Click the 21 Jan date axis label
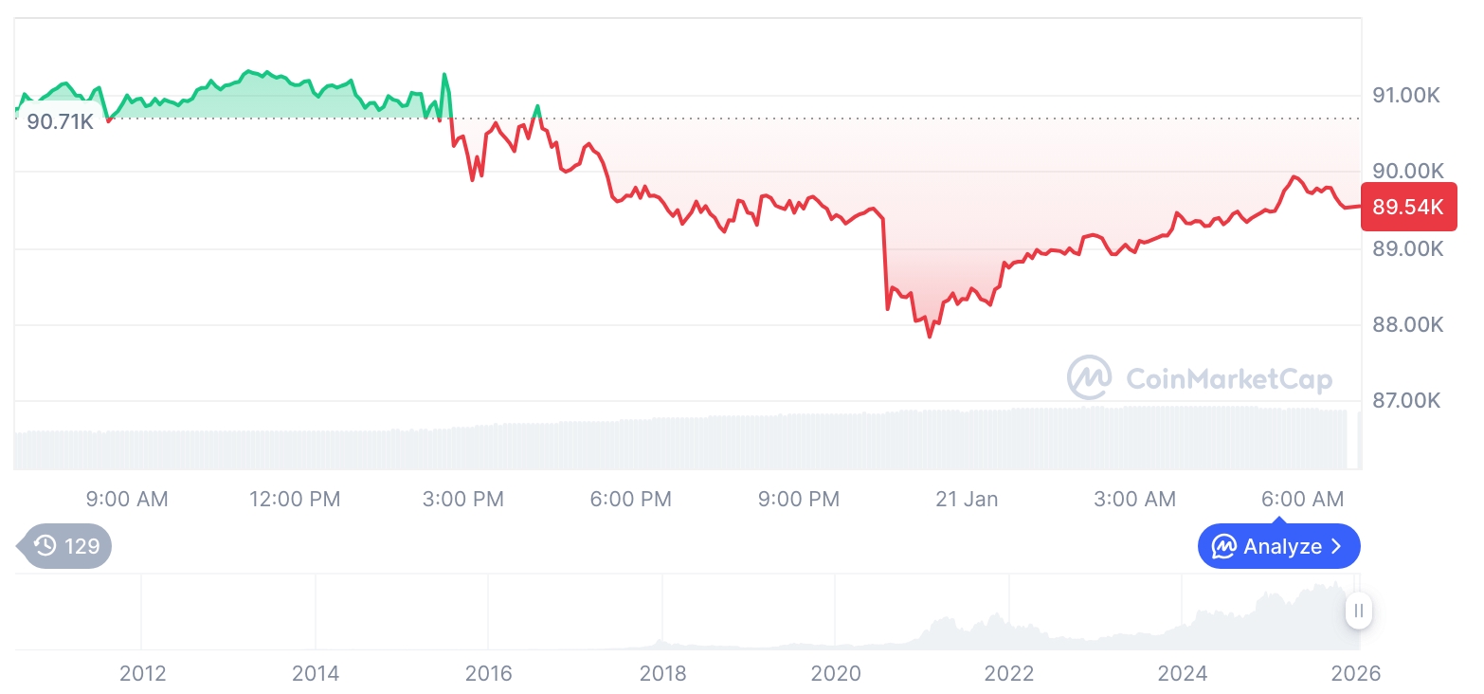This screenshot has height=694, width=1484. coord(967,499)
